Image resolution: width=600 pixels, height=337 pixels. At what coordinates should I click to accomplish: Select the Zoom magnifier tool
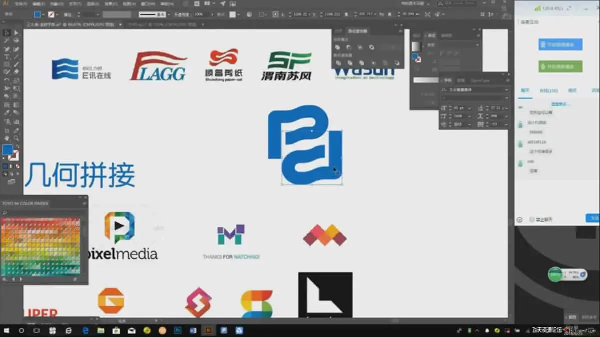(x=16, y=138)
